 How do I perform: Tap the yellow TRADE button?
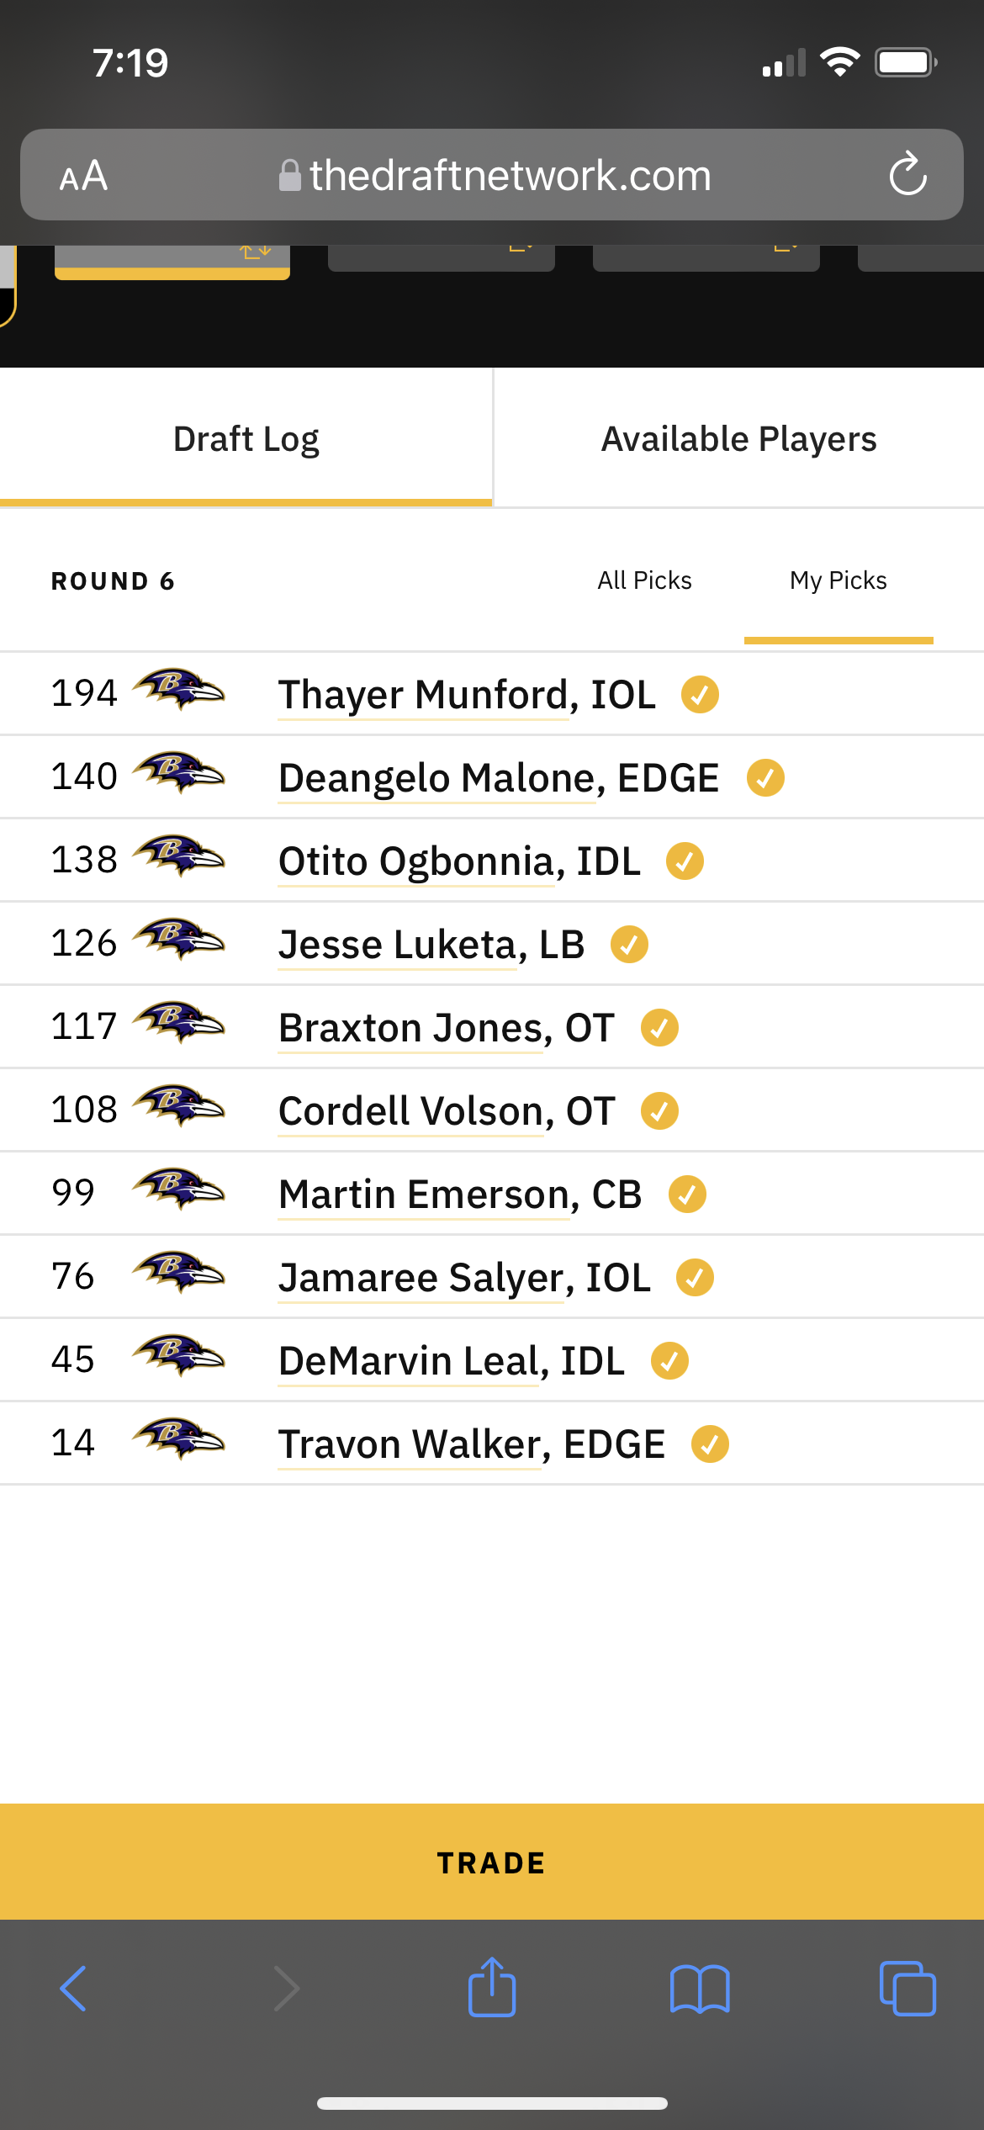coord(492,1862)
